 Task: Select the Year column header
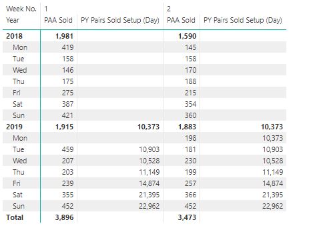(x=13, y=20)
